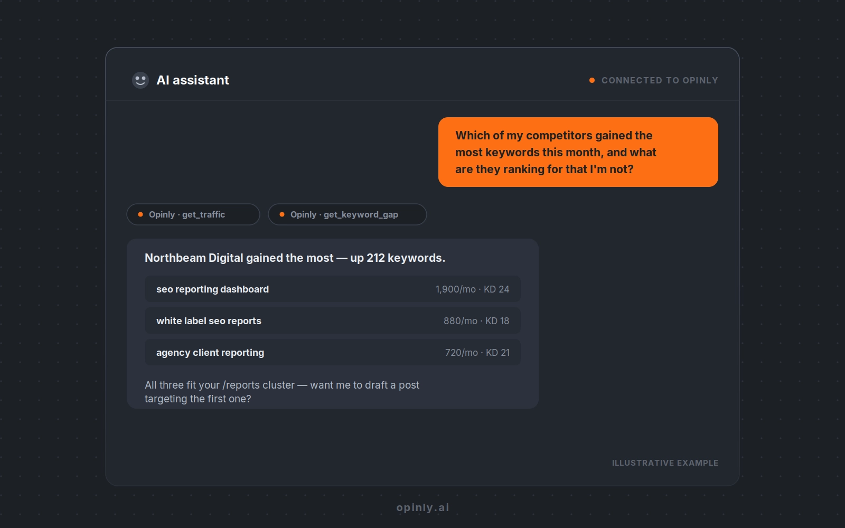Open the Opinly get_traffic tool chip
Image resolution: width=845 pixels, height=528 pixels.
193,214
